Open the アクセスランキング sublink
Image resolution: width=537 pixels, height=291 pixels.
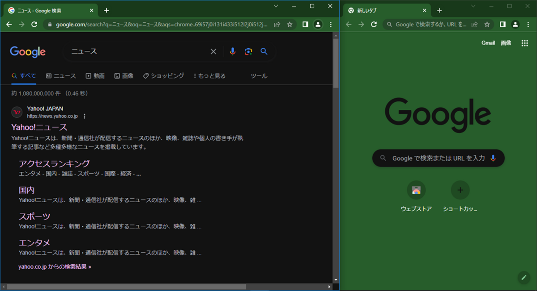point(54,163)
